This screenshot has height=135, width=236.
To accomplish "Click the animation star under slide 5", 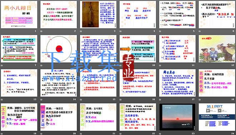I will click(x=160, y=31).
